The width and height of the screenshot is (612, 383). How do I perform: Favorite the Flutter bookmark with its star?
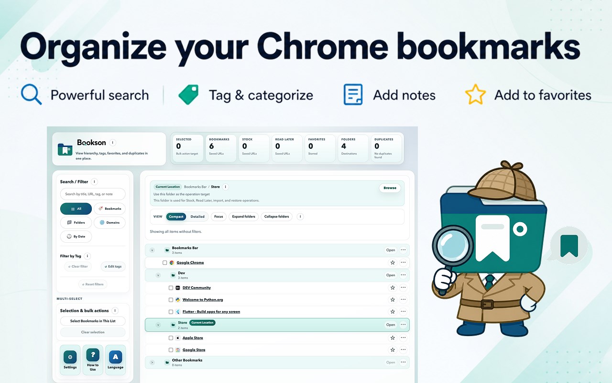click(393, 312)
